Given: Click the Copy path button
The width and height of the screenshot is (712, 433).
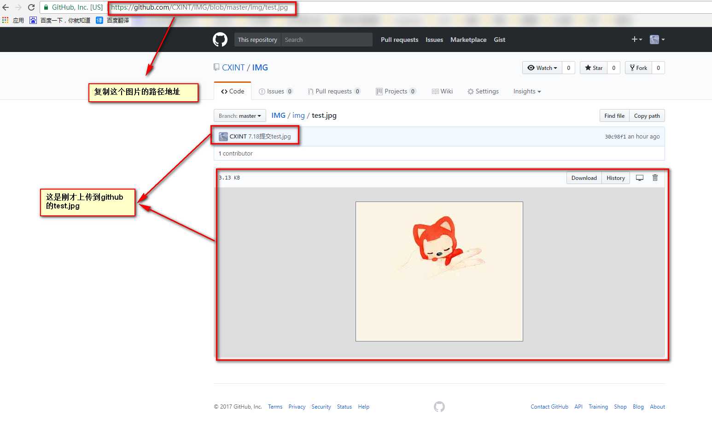Looking at the screenshot, I should [x=647, y=116].
